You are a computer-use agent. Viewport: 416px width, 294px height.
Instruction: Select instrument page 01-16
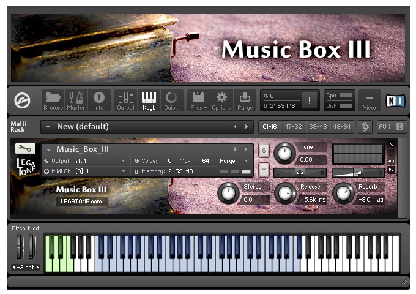tap(270, 127)
